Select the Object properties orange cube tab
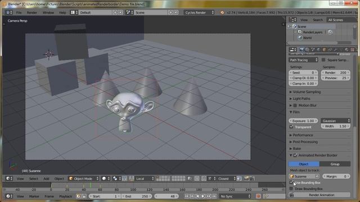 coord(324,50)
